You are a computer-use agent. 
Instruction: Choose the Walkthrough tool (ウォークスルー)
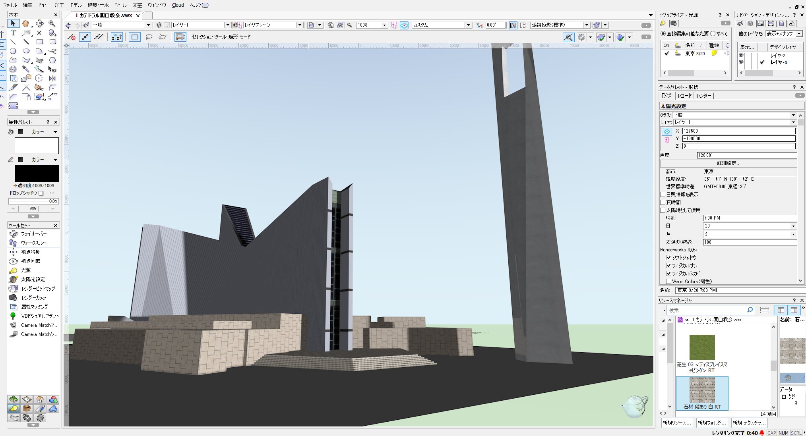coord(33,243)
